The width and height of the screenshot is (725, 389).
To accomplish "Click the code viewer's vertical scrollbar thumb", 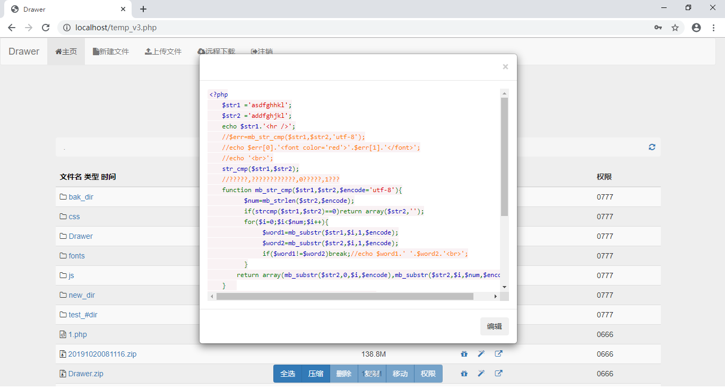I will click(x=504, y=157).
